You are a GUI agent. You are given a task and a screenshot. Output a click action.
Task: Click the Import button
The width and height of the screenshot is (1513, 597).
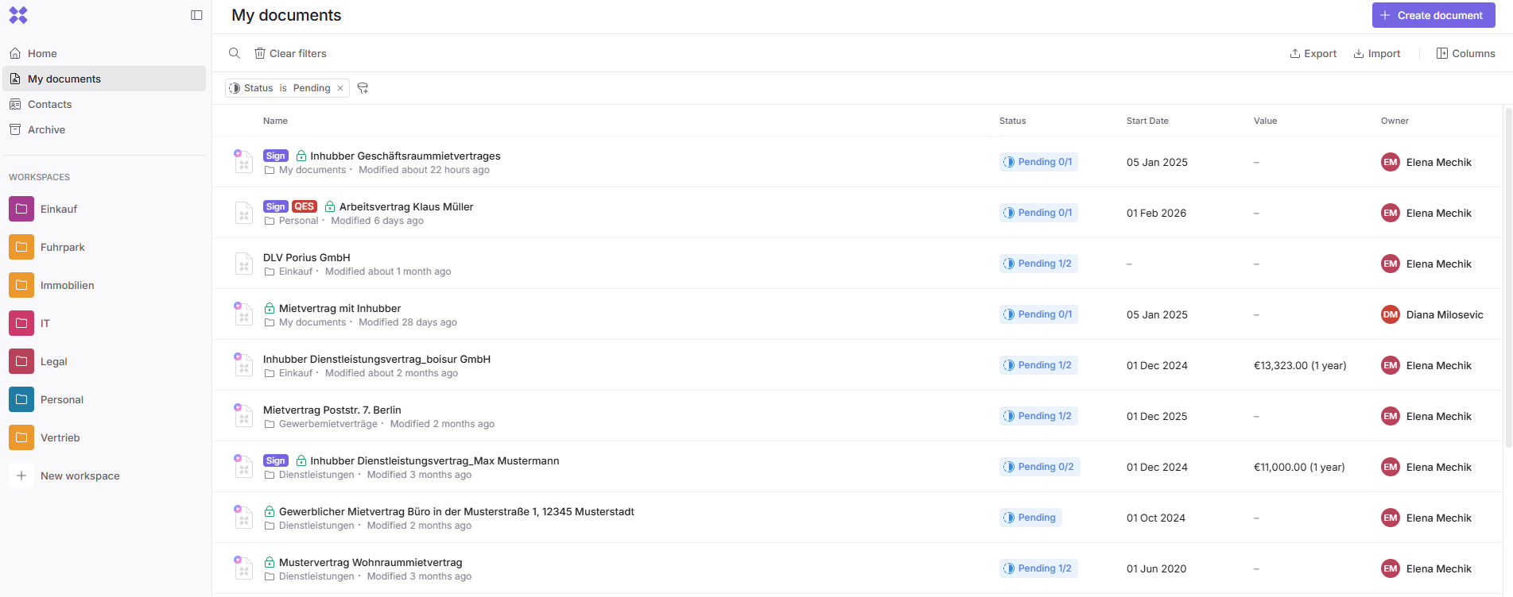click(x=1377, y=53)
